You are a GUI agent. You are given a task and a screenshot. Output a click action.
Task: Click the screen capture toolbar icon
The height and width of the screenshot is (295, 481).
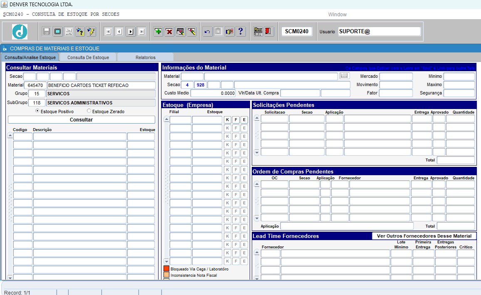(x=57, y=31)
